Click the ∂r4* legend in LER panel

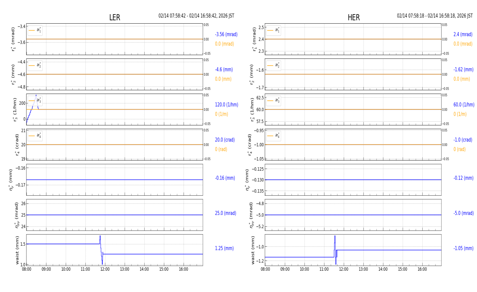point(35,136)
